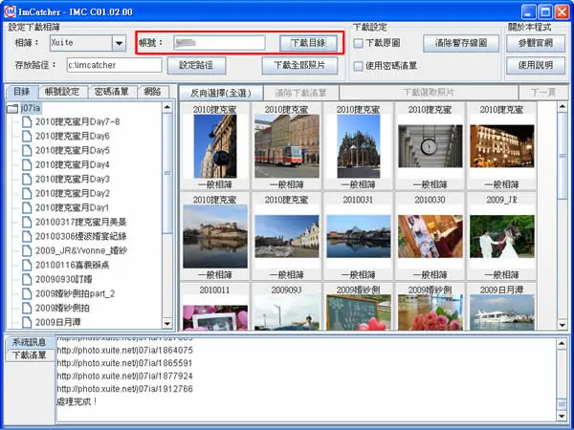The image size is (574, 430).
Task: Click the 存放路徑 text field
Action: [x=114, y=65]
